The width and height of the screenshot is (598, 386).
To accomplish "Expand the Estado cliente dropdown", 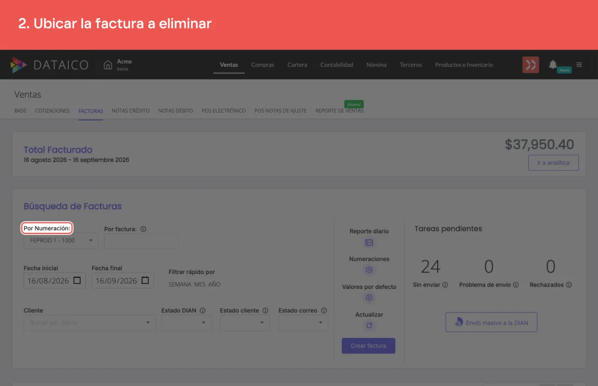I will 245,323.
